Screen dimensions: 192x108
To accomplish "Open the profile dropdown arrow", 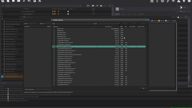I will [x=80, y=6].
